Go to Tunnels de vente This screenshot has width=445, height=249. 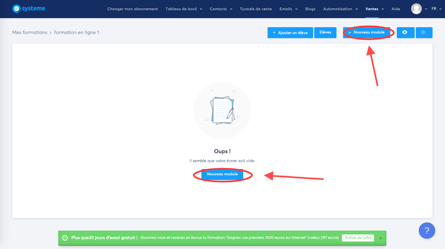tap(256, 9)
